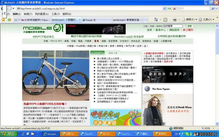Click the CH language bar indicator
Image resolution: width=219 pixels, height=137 pixels.
pyautogui.click(x=176, y=134)
